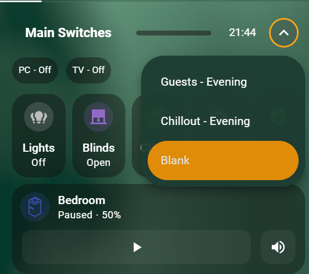Screen dimensions: 309x274
Task: Click the white indicator line at top
Action: (21, 1)
